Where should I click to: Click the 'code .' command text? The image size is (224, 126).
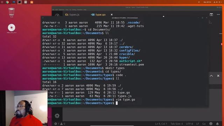(x=121, y=75)
